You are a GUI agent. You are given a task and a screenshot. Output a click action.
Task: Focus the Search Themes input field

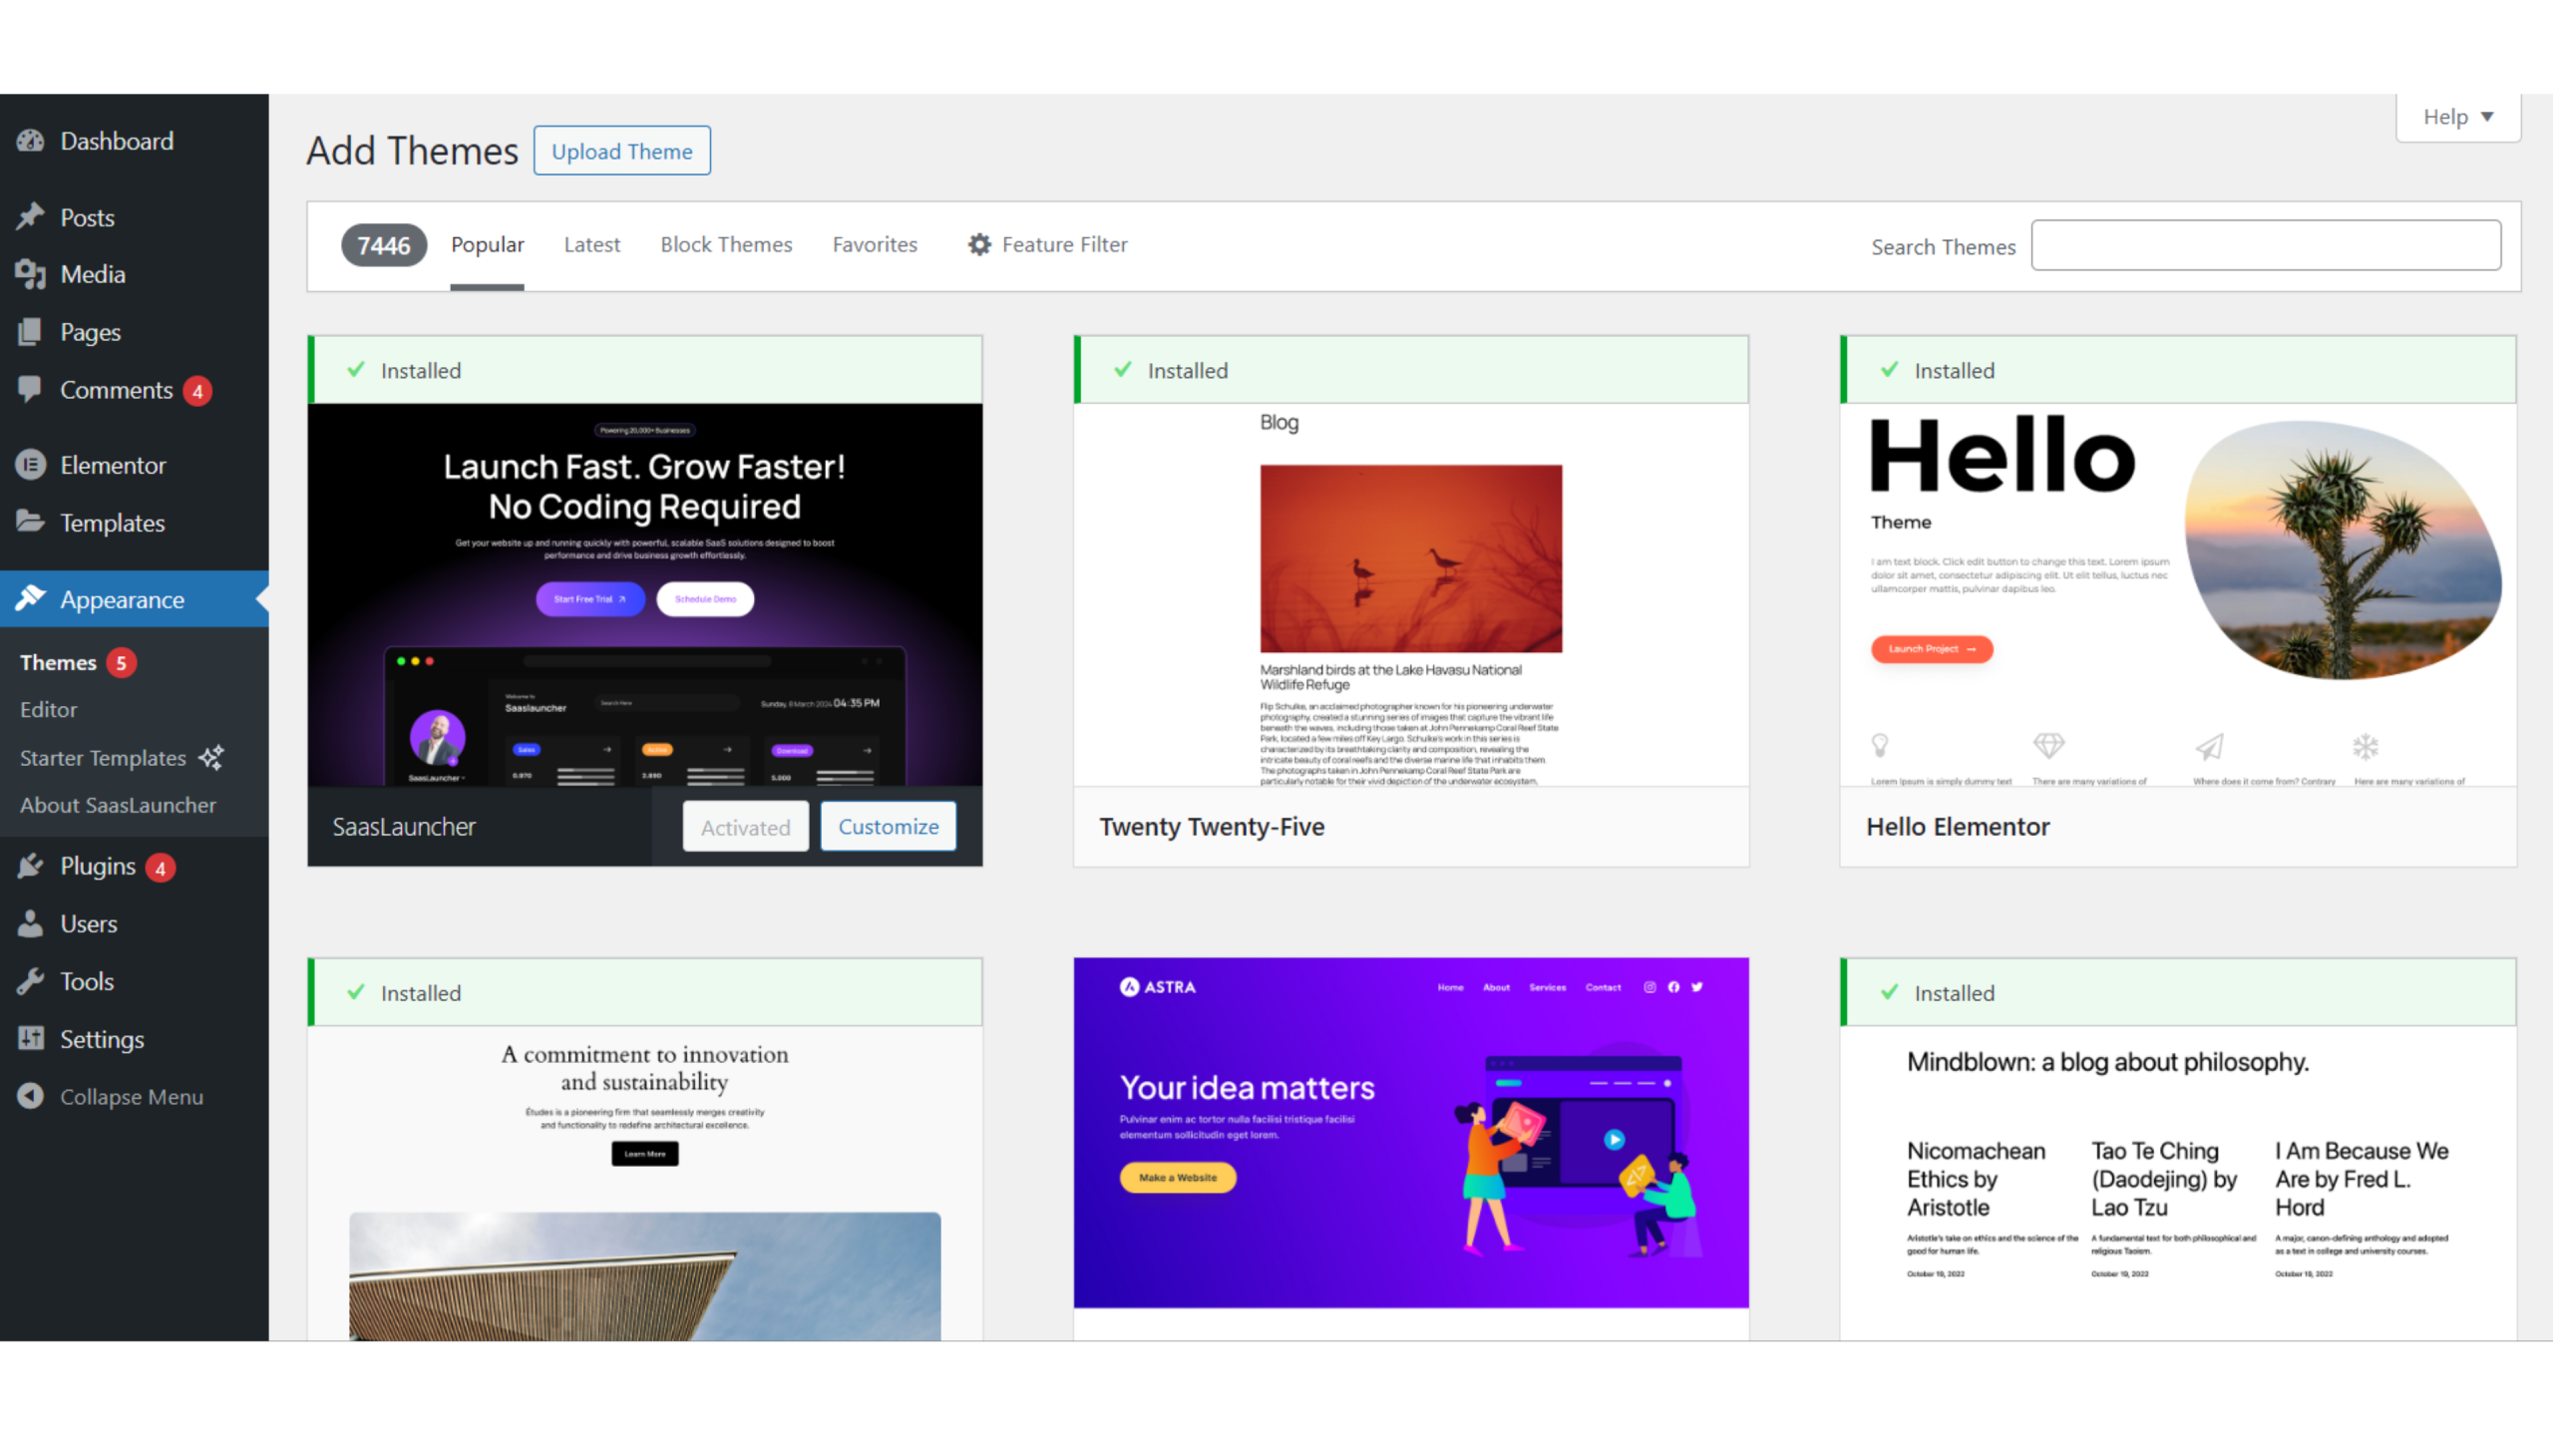pos(2266,245)
